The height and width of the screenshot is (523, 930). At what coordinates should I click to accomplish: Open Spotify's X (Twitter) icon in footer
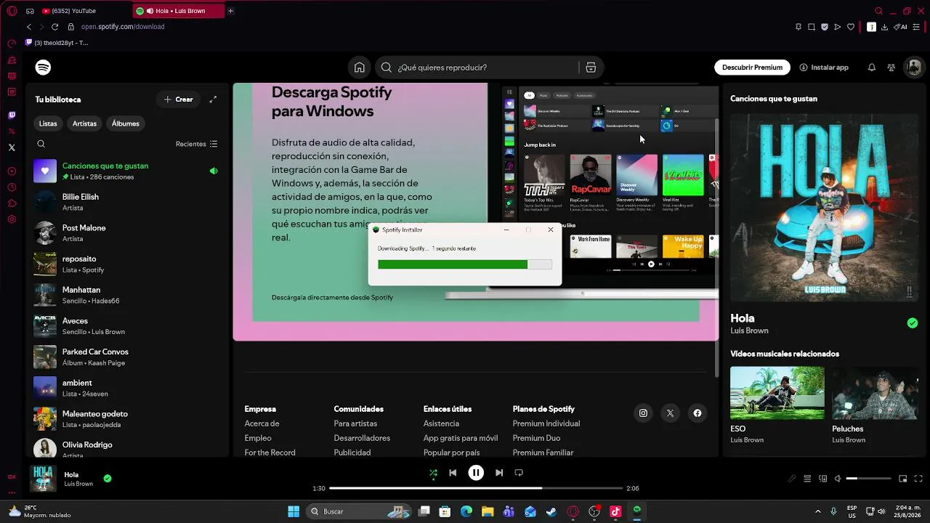click(670, 413)
